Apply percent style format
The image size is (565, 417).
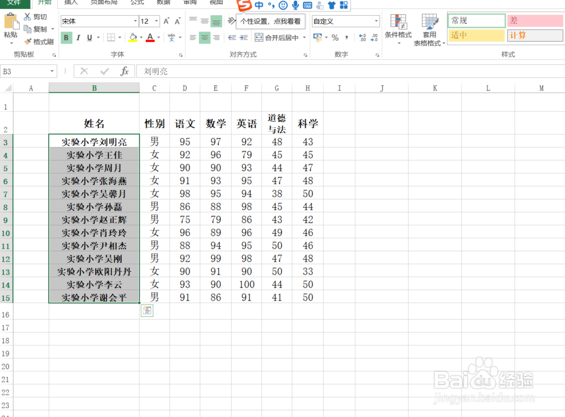point(335,37)
